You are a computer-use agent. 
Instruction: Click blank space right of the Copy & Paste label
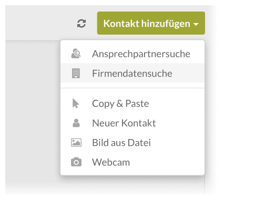click(176, 103)
